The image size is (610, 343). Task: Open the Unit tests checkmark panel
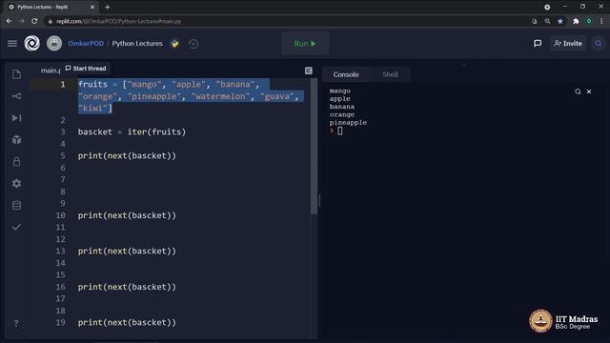[x=16, y=227]
